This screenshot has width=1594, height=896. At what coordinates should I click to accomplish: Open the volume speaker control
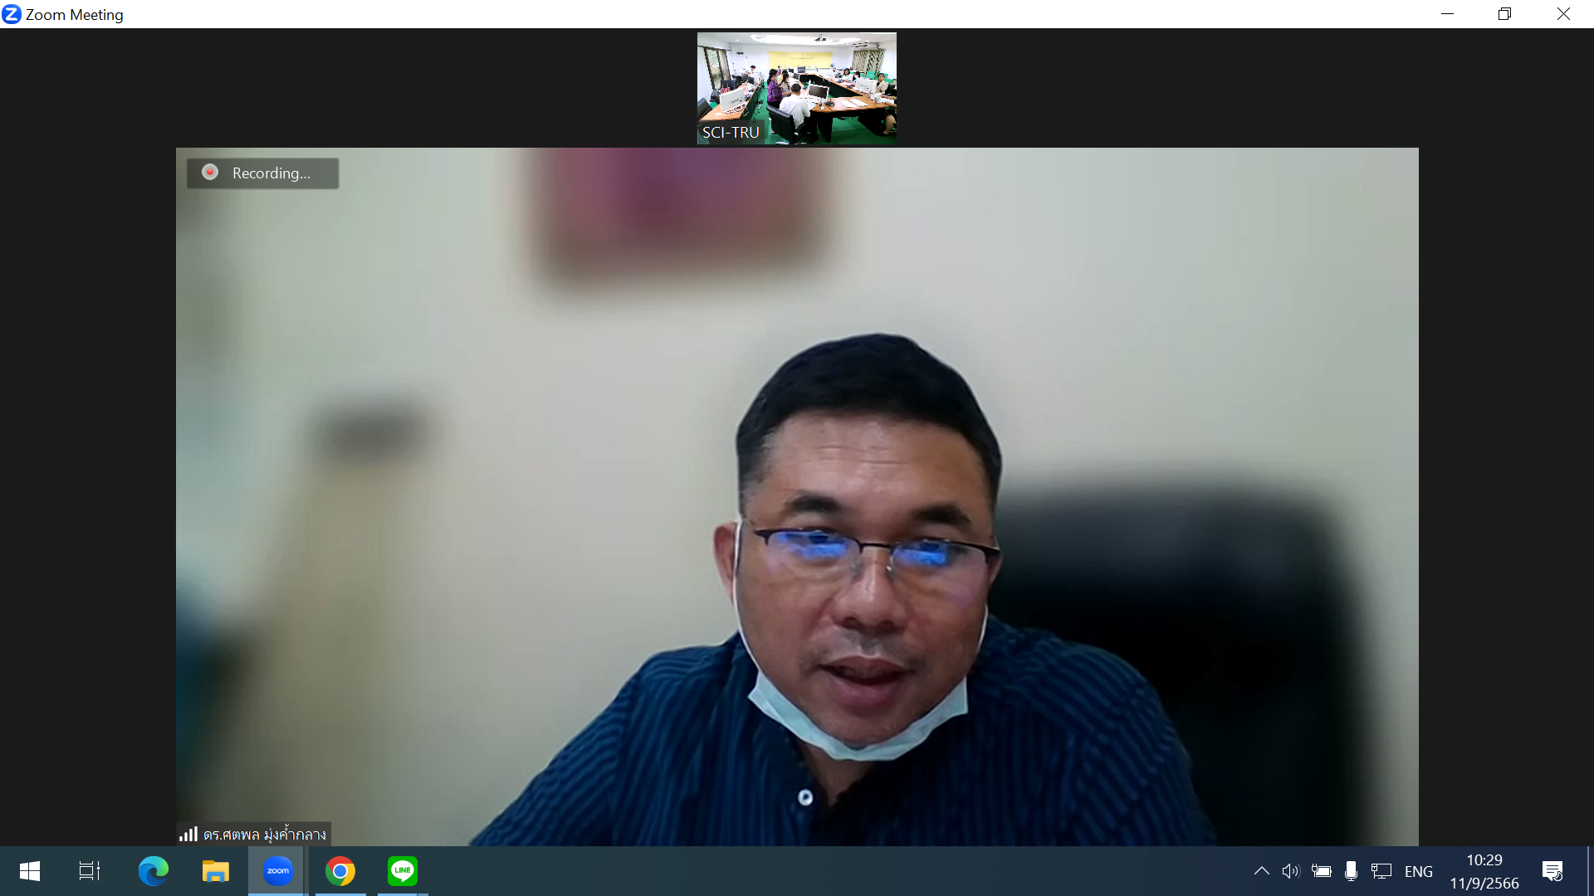pyautogui.click(x=1290, y=871)
